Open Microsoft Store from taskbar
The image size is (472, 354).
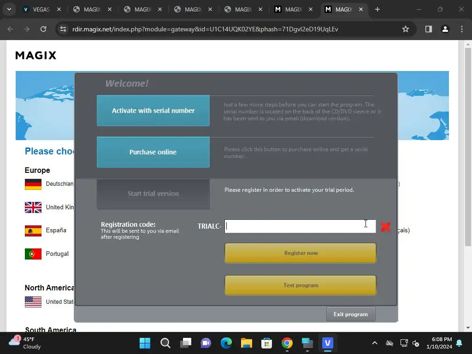coord(267,343)
